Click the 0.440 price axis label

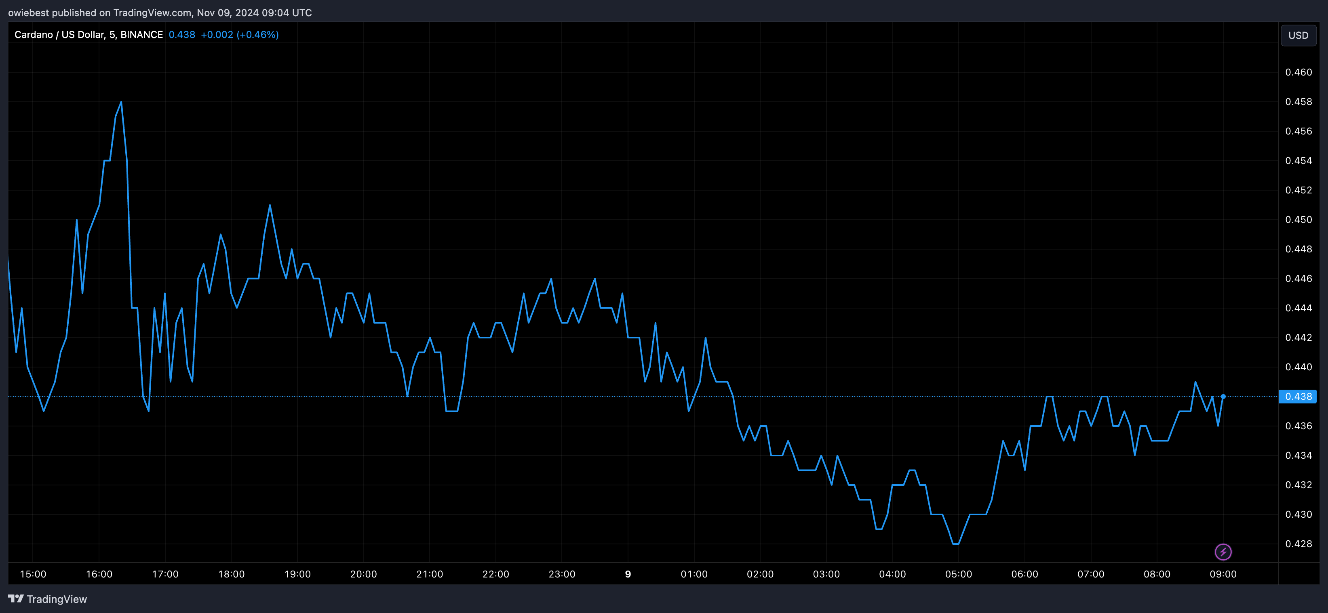click(x=1298, y=367)
